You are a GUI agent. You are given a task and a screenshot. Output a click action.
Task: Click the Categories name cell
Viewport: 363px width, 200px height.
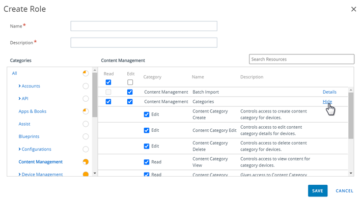[203, 102]
